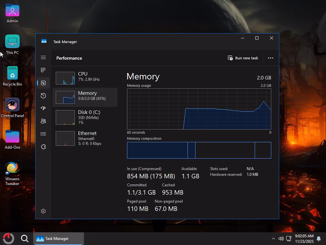Select the Ethernet performance item

85,138
